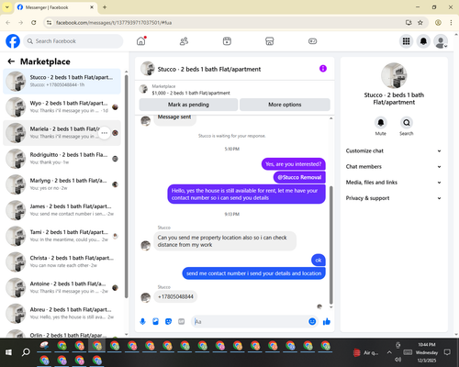Open the emoji picker in message box
The image size is (459, 367).
tap(312, 321)
